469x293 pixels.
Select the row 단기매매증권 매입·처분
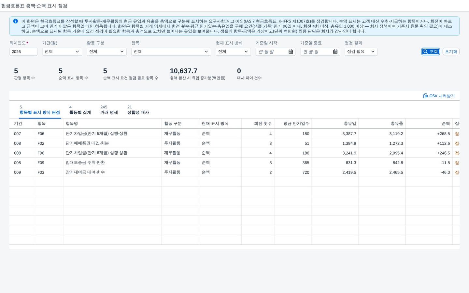click(234, 143)
